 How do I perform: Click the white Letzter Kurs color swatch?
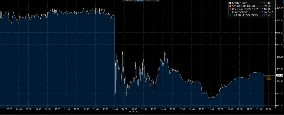coord(230,3)
